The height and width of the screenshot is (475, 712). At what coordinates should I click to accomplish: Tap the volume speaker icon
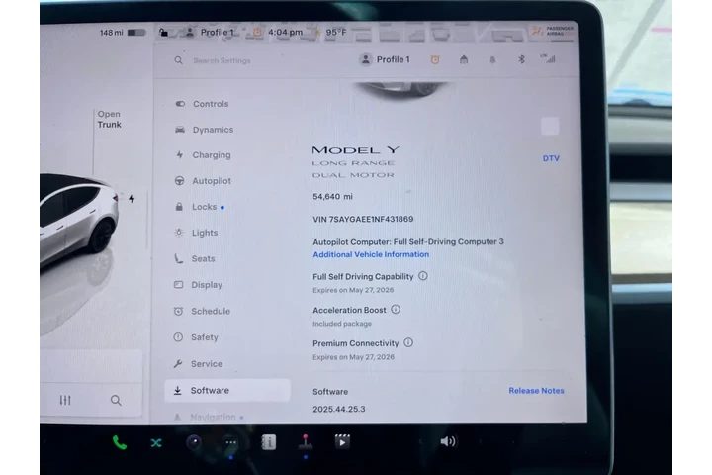(x=447, y=441)
